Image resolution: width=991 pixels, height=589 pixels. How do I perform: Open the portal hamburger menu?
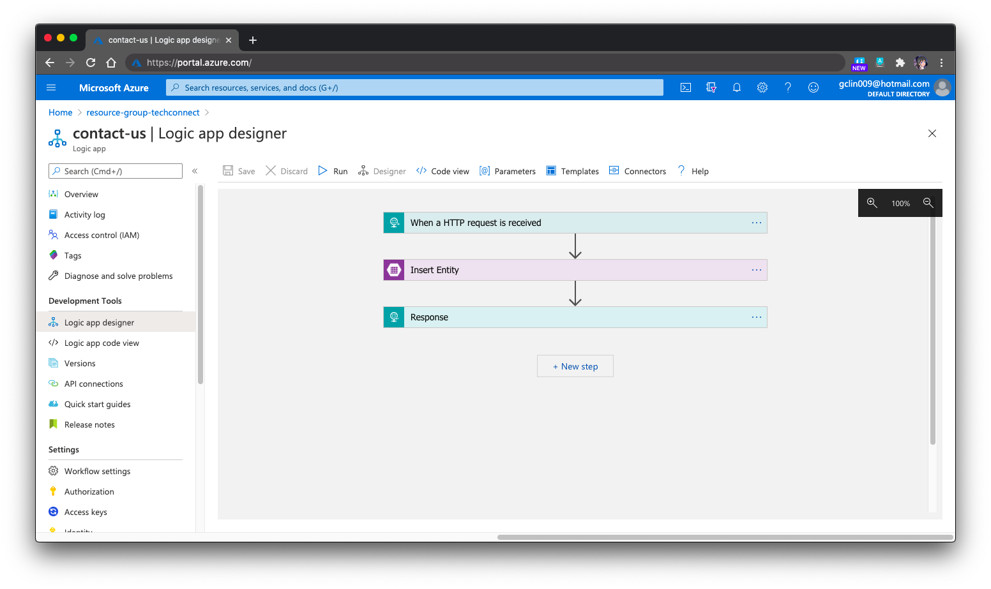(x=50, y=87)
